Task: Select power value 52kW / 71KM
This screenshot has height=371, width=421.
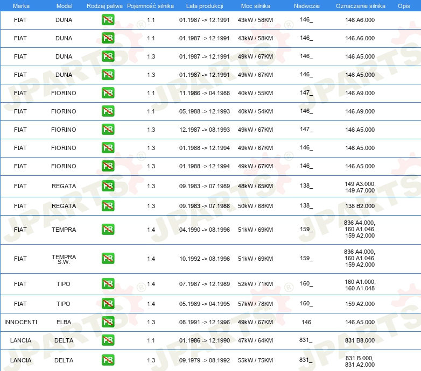Action: click(255, 284)
